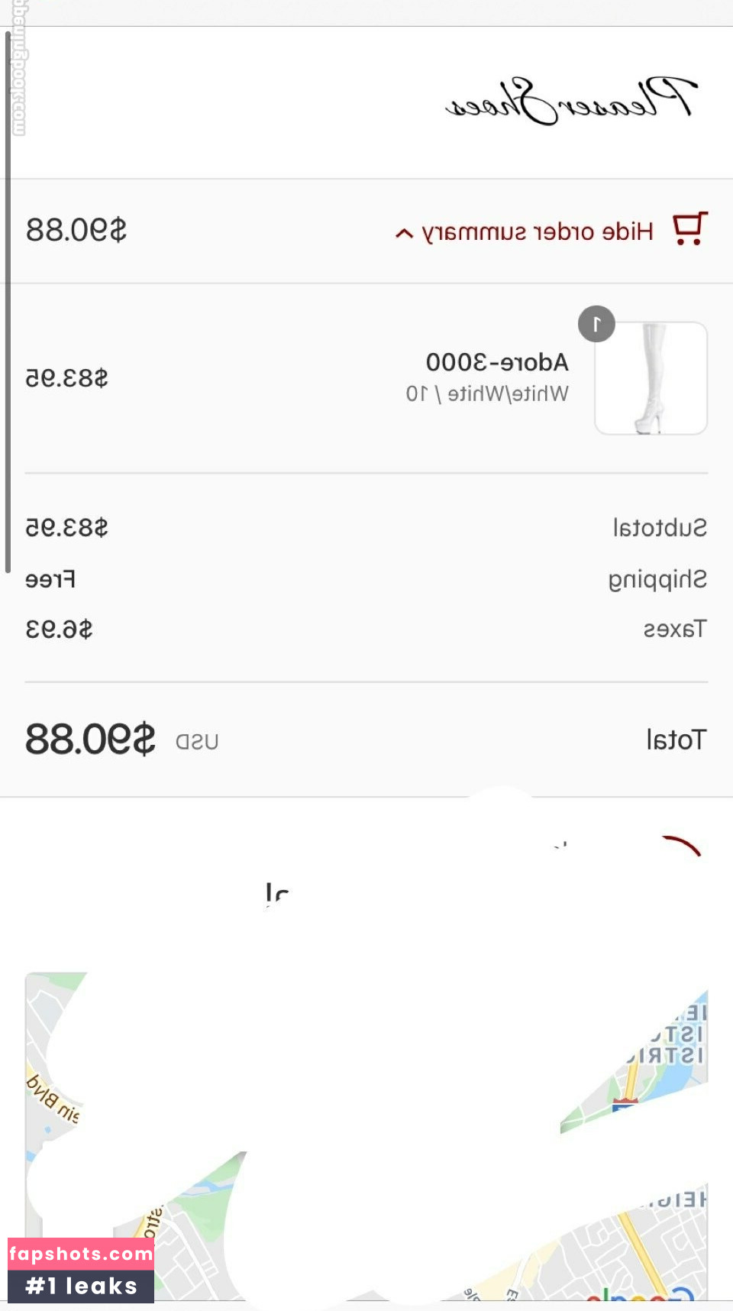This screenshot has height=1311, width=733.
Task: Click the red loading spinner arc
Action: (x=683, y=845)
